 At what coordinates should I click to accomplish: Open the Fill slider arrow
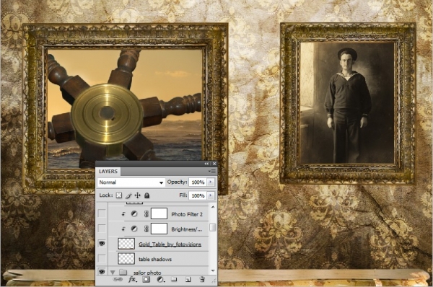point(211,195)
